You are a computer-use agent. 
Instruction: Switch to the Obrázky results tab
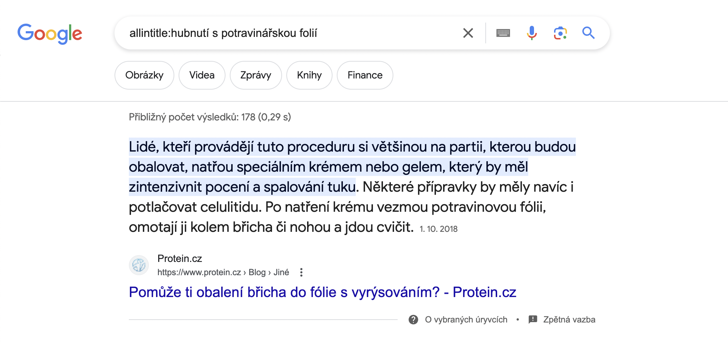(144, 75)
